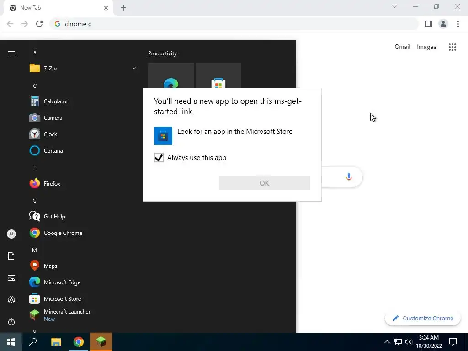Go forward in Chrome
Viewport: 468px width, 351px height.
pyautogui.click(x=25, y=24)
